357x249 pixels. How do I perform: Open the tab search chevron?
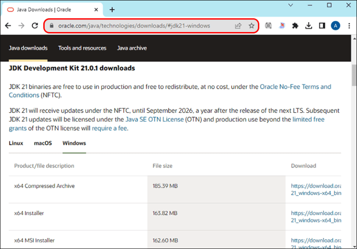point(291,5)
